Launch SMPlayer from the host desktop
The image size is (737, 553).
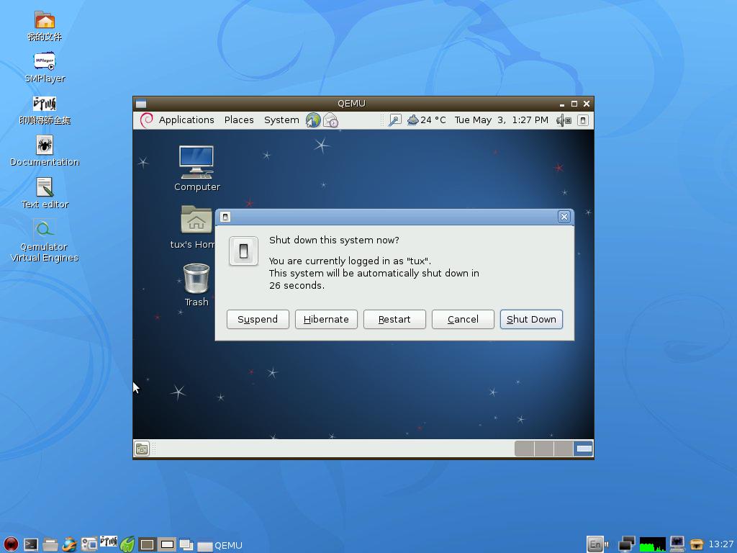[x=44, y=61]
